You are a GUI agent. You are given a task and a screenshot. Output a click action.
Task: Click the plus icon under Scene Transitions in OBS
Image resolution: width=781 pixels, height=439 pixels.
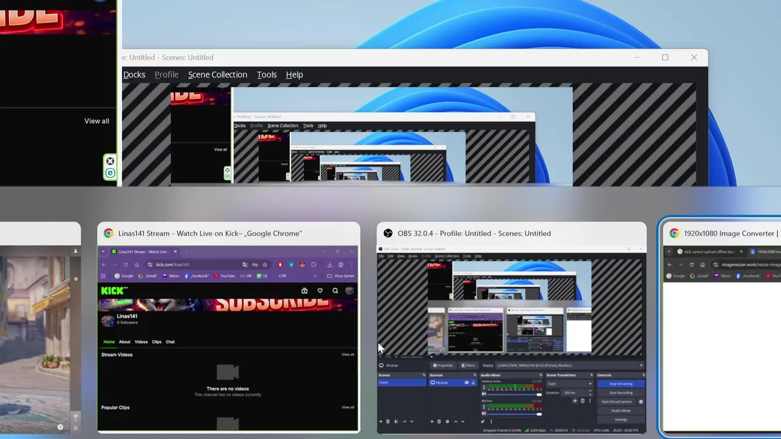[x=575, y=401]
